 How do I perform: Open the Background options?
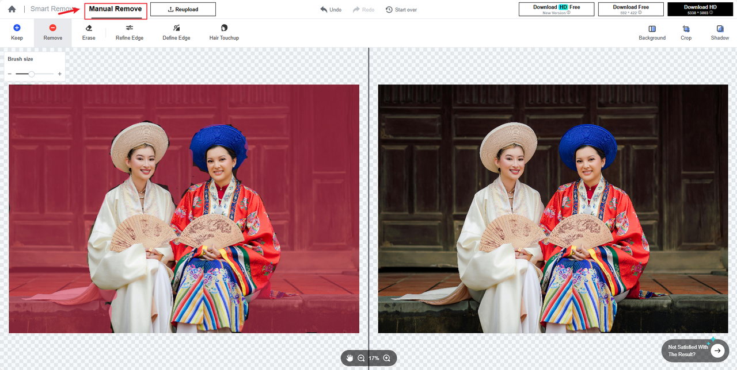652,33
